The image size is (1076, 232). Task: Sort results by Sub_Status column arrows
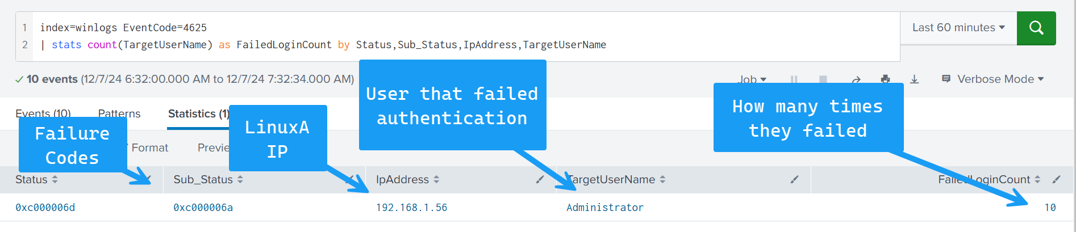240,179
